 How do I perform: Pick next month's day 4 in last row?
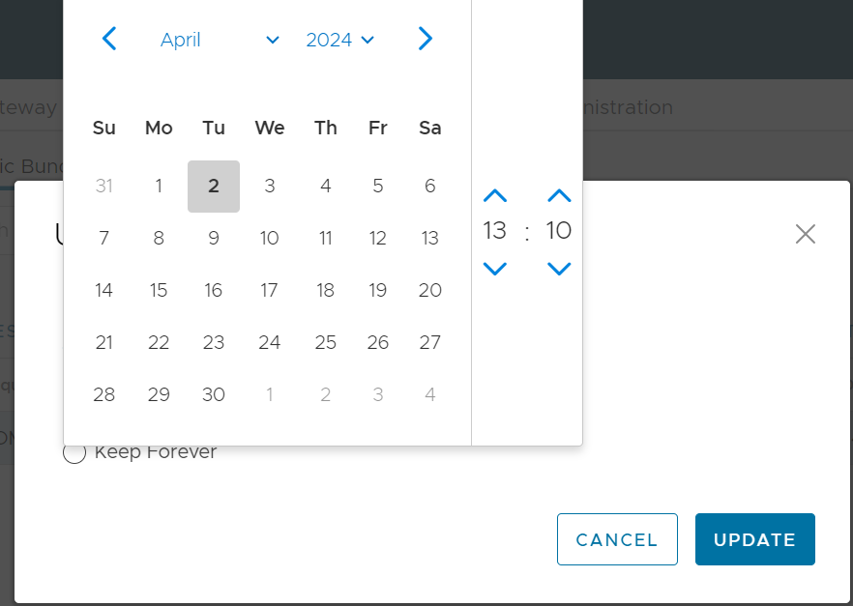coord(430,394)
